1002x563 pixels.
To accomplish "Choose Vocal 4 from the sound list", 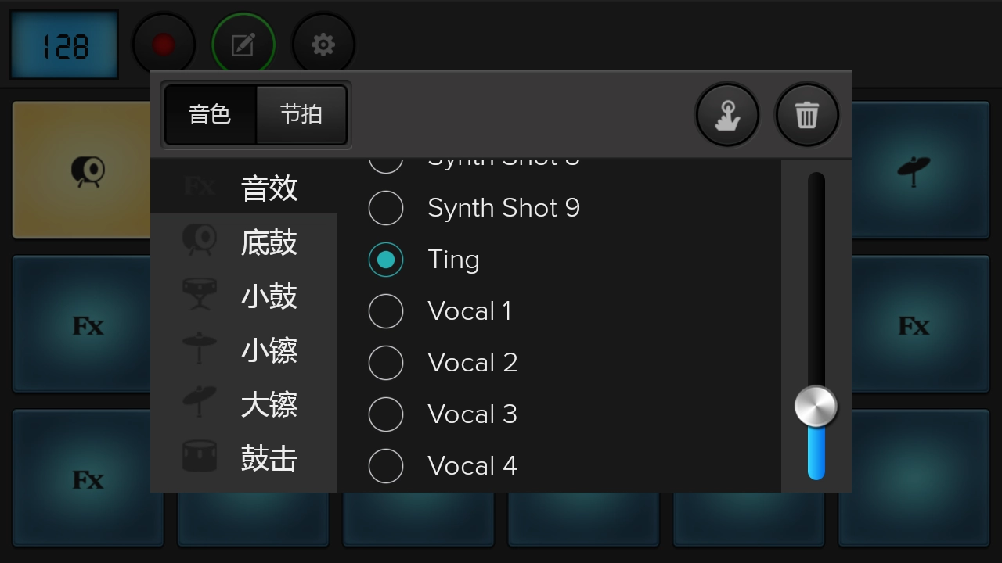I will click(x=386, y=466).
